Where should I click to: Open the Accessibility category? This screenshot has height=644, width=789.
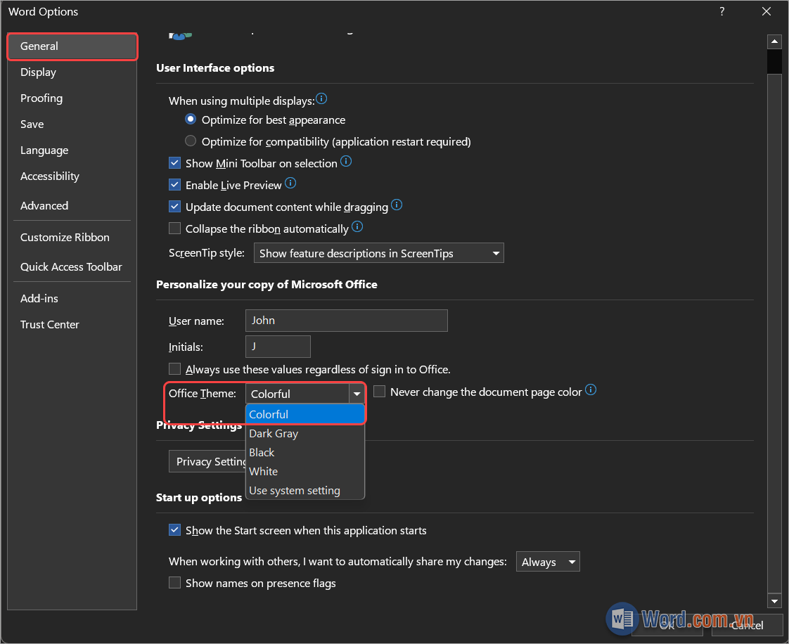[x=72, y=176]
